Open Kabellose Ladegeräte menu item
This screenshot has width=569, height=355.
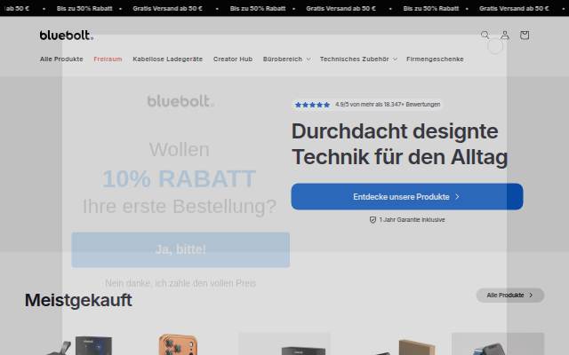tap(168, 59)
